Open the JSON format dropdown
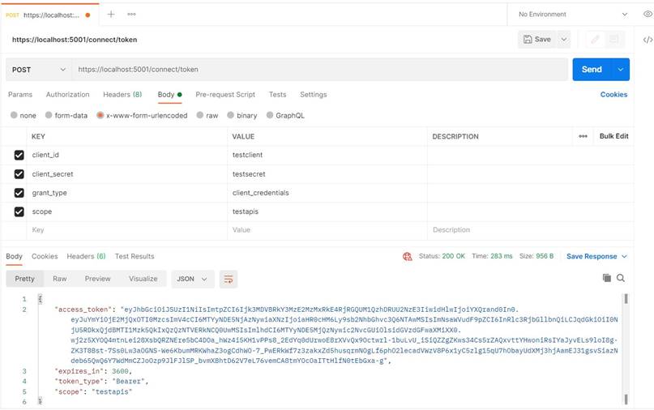The height and width of the screenshot is (410, 654). (x=192, y=279)
